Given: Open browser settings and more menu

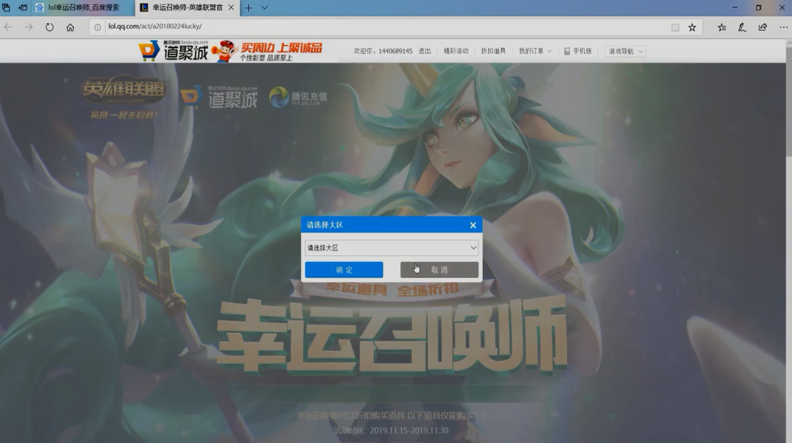Looking at the screenshot, I should tap(783, 27).
